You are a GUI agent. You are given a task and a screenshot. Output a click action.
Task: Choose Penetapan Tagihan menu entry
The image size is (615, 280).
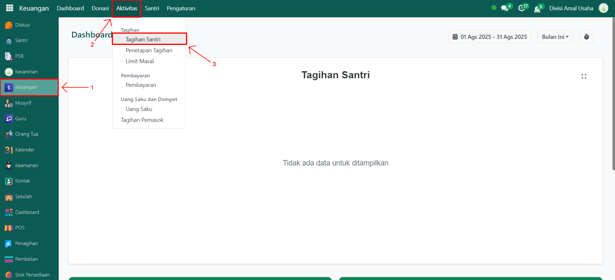pos(149,50)
